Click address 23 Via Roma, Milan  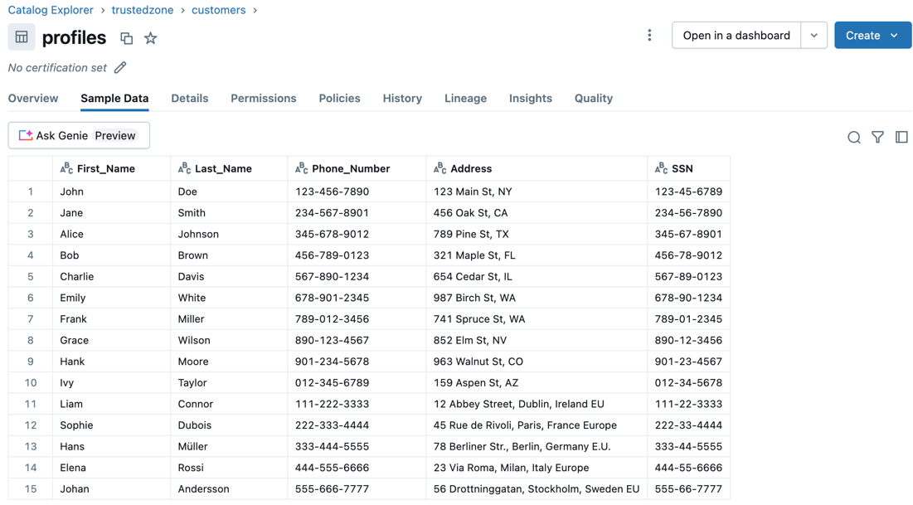click(x=537, y=468)
